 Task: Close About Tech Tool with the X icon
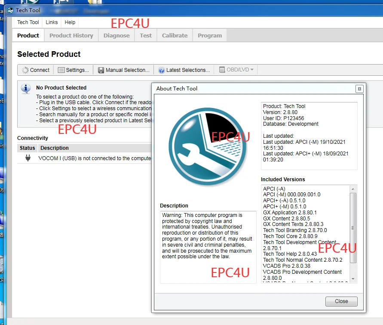359,89
